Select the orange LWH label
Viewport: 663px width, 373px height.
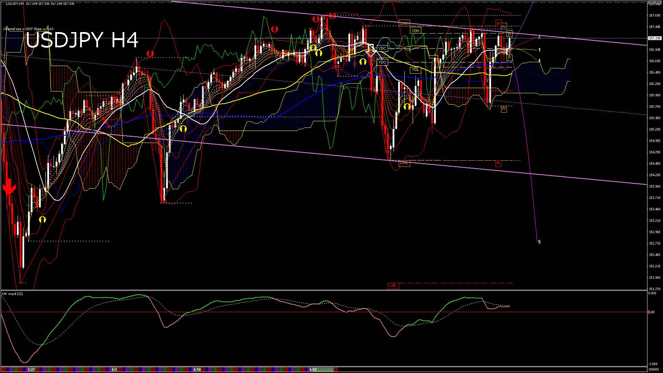(x=404, y=23)
